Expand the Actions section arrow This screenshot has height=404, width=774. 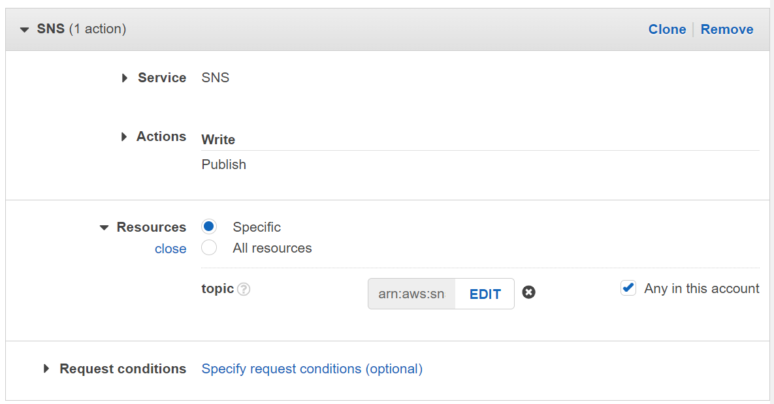point(124,136)
